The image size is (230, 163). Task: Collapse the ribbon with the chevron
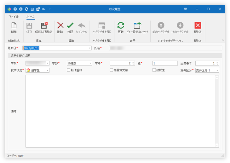pos(223,40)
